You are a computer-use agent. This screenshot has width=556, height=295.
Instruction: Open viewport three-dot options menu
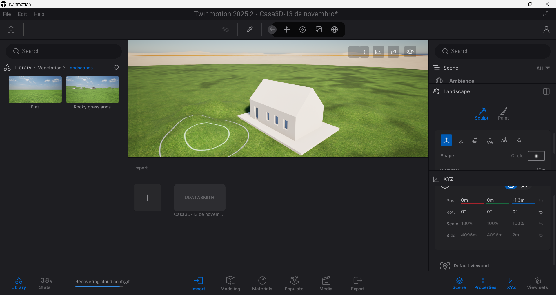[364, 52]
